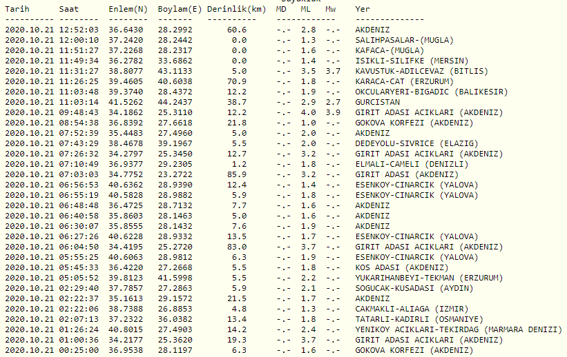Viewport: 567px width, 357px height.
Task: Click the 12:52:03 time value
Action: pyautogui.click(x=79, y=30)
